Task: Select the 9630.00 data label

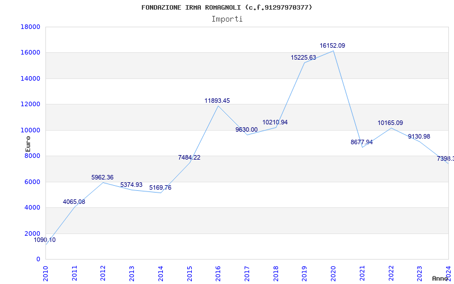Action: [x=246, y=130]
